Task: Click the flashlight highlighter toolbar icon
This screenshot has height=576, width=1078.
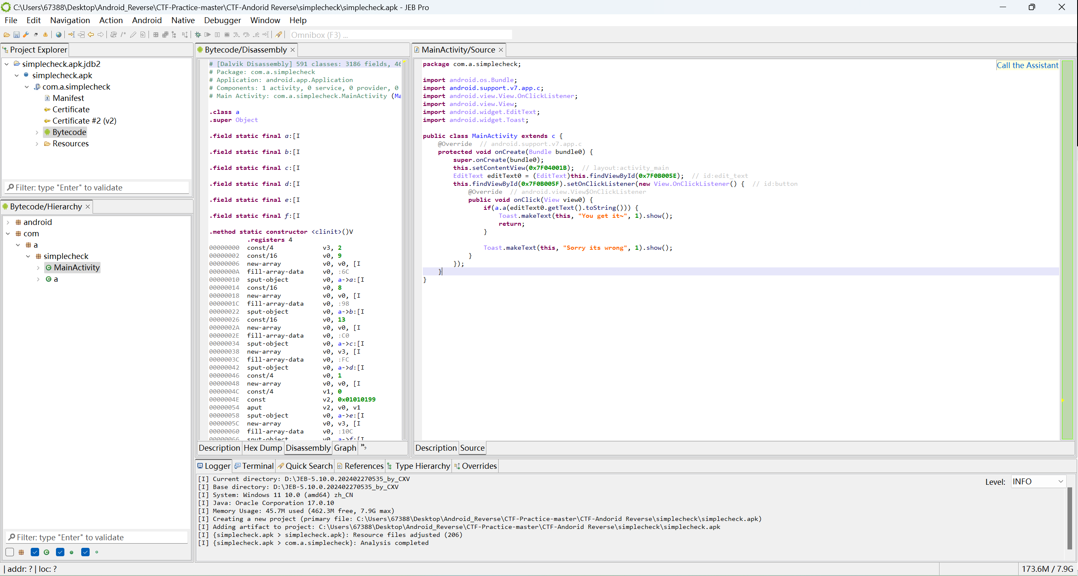Action: pos(279,35)
